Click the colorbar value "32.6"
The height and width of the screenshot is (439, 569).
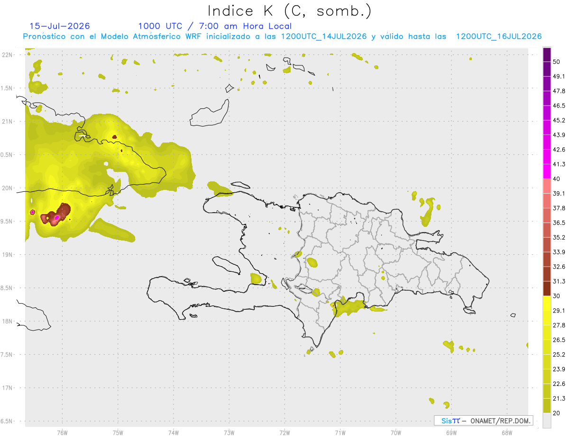(559, 267)
